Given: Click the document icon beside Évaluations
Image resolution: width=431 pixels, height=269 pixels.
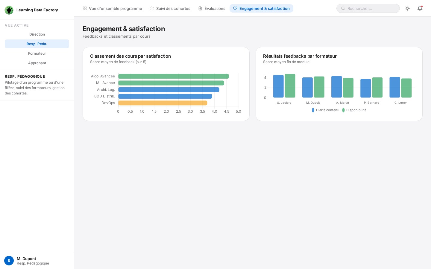Looking at the screenshot, I should (x=200, y=8).
